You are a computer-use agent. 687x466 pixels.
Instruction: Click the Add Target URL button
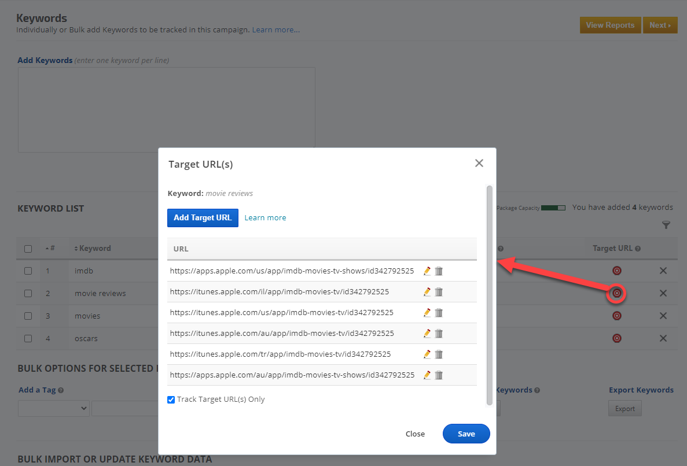click(203, 218)
